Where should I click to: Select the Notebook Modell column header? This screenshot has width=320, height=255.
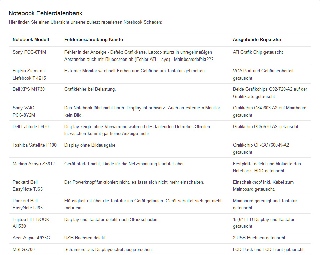coord(31,39)
